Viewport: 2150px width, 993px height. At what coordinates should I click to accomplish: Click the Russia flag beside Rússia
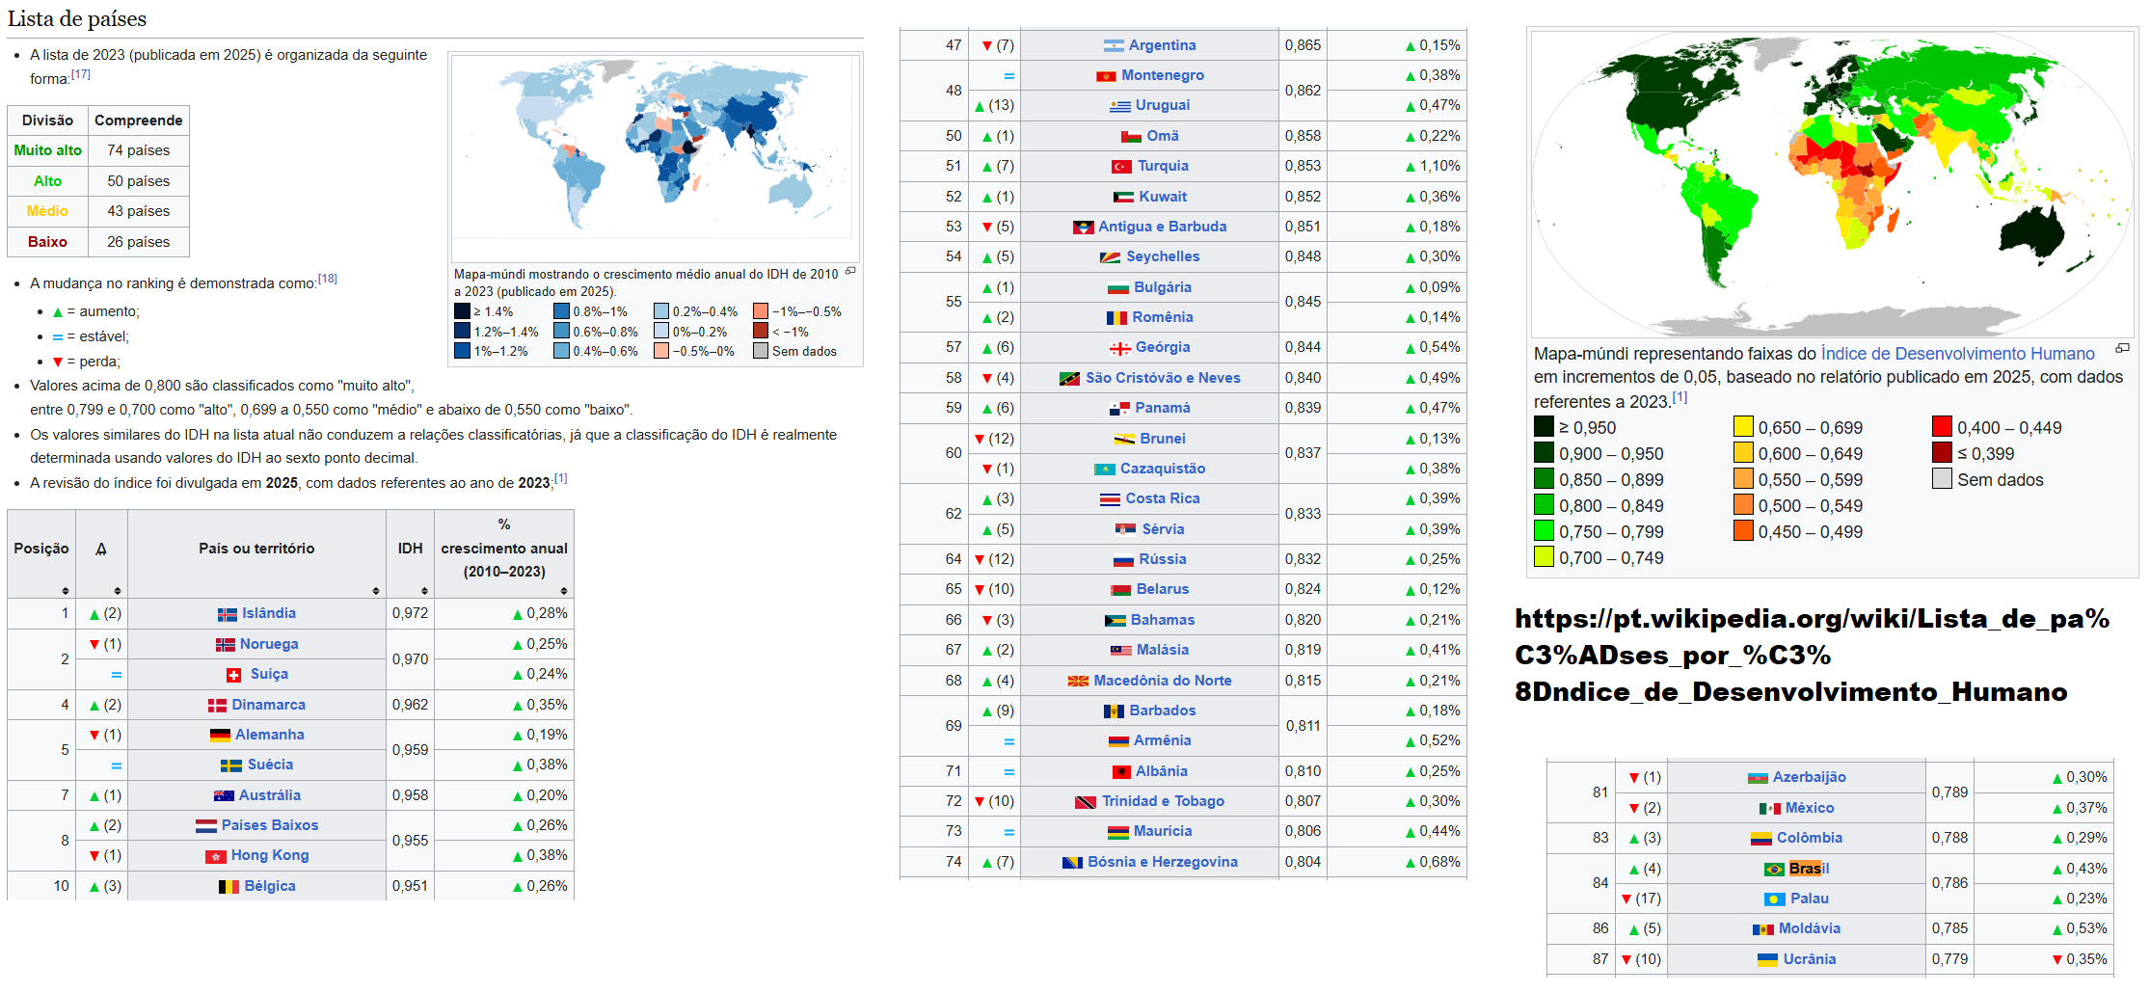tap(1123, 560)
